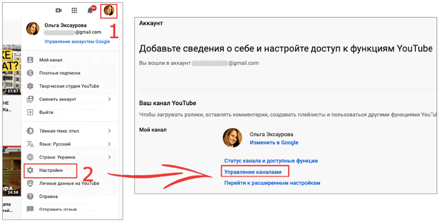Click the avatar in the menu header

33,29
